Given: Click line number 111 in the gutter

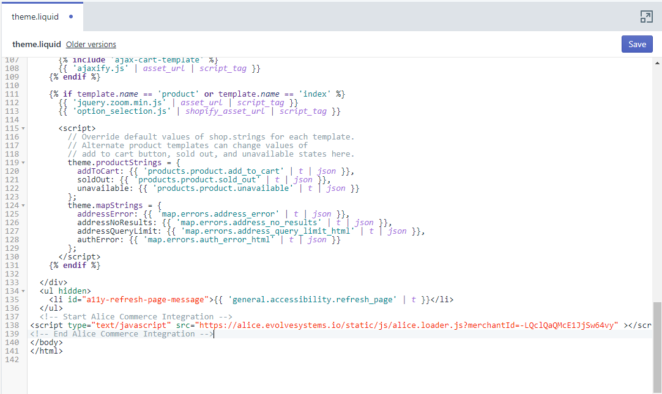Looking at the screenshot, I should (x=12, y=94).
